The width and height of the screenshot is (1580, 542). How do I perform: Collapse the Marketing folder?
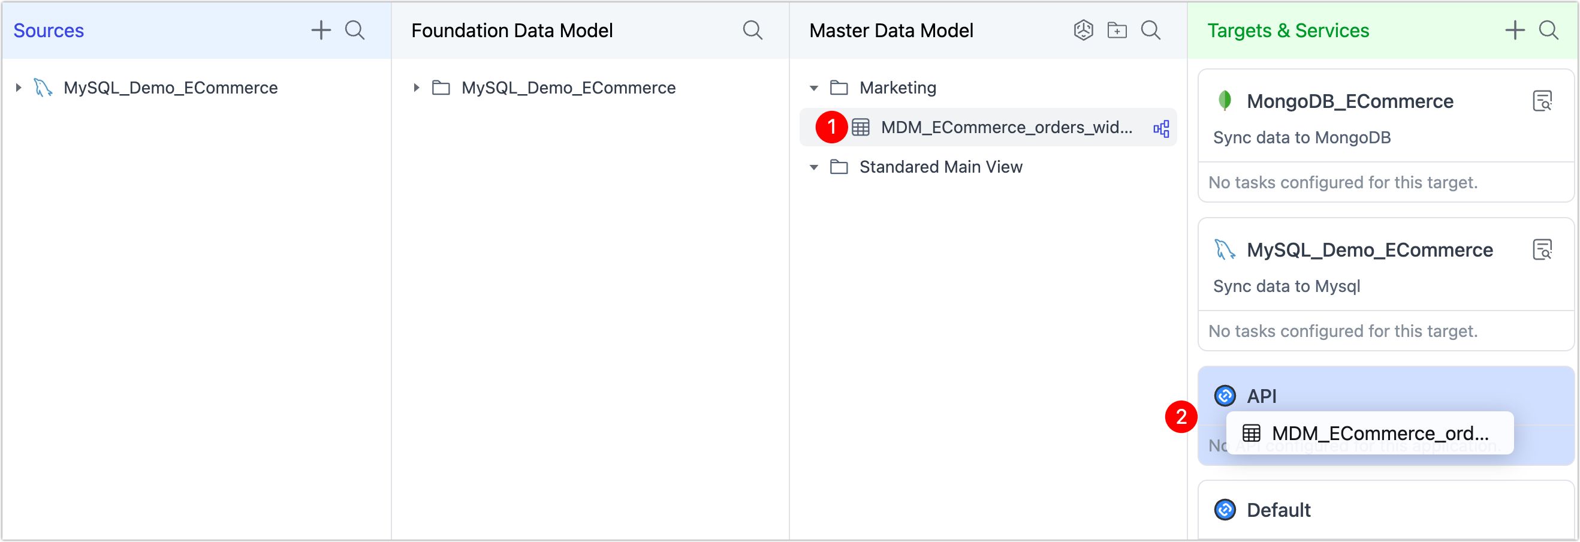[813, 87]
